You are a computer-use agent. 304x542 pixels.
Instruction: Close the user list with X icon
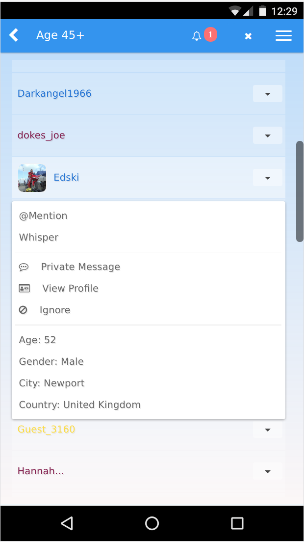coord(248,36)
